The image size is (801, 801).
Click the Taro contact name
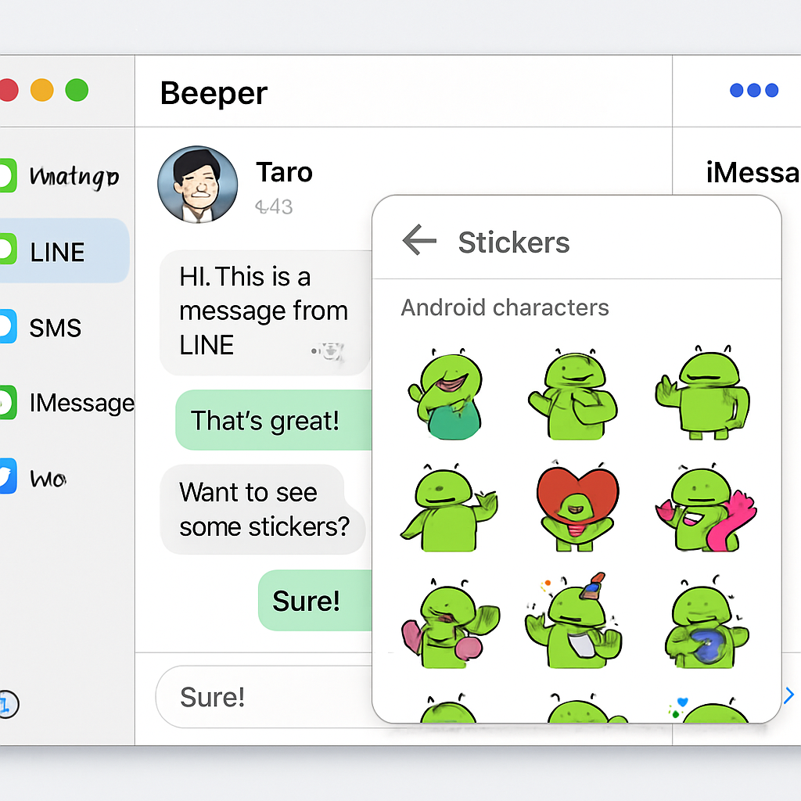pos(284,172)
